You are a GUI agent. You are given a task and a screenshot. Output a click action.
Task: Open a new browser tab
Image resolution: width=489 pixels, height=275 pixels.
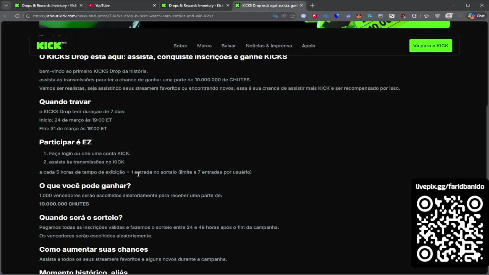312,5
